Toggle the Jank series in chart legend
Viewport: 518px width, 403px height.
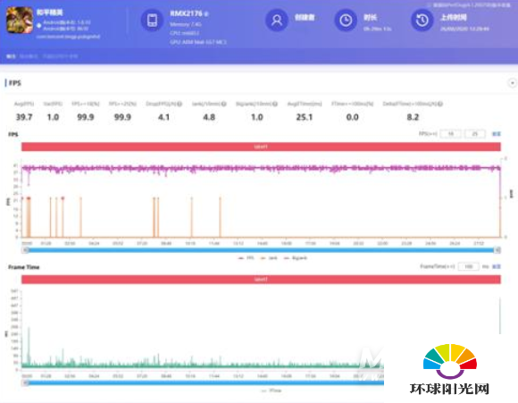pyautogui.click(x=269, y=258)
